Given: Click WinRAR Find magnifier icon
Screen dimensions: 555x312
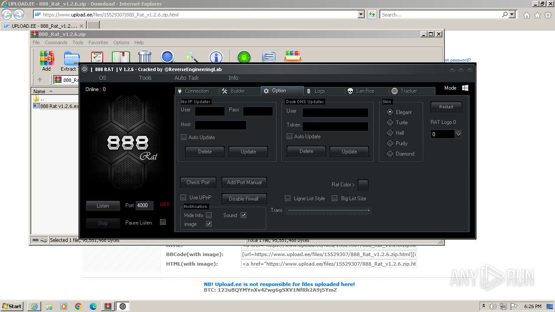Looking at the screenshot, I should pos(168,57).
